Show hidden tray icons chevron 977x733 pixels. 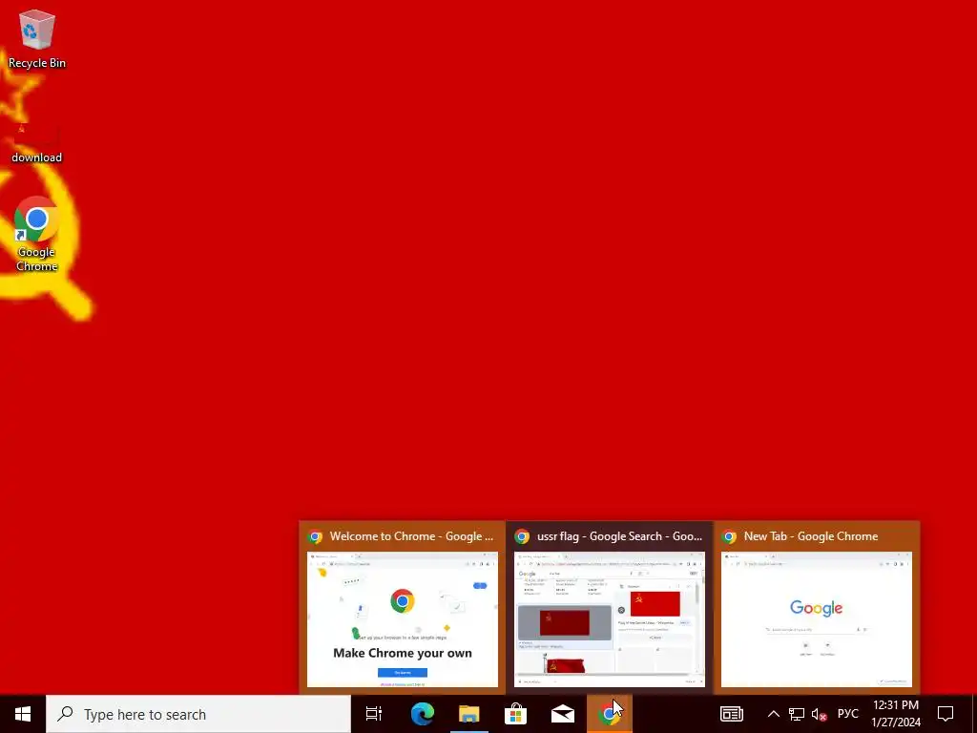tap(773, 714)
